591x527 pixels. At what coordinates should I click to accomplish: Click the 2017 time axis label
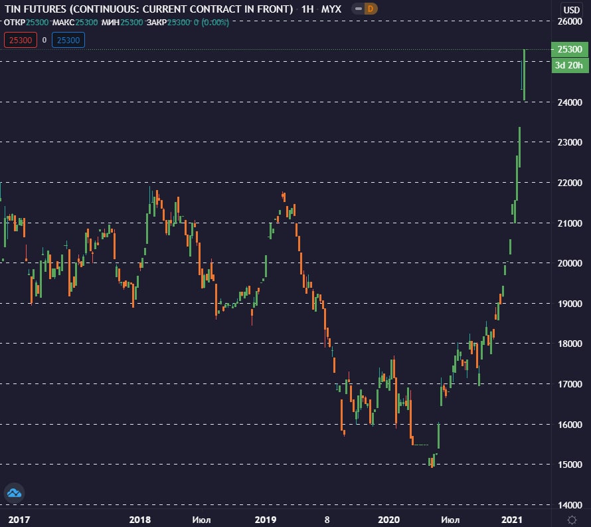19,520
